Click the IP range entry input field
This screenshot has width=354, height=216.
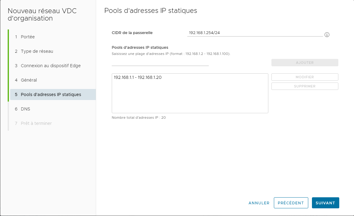(x=160, y=63)
